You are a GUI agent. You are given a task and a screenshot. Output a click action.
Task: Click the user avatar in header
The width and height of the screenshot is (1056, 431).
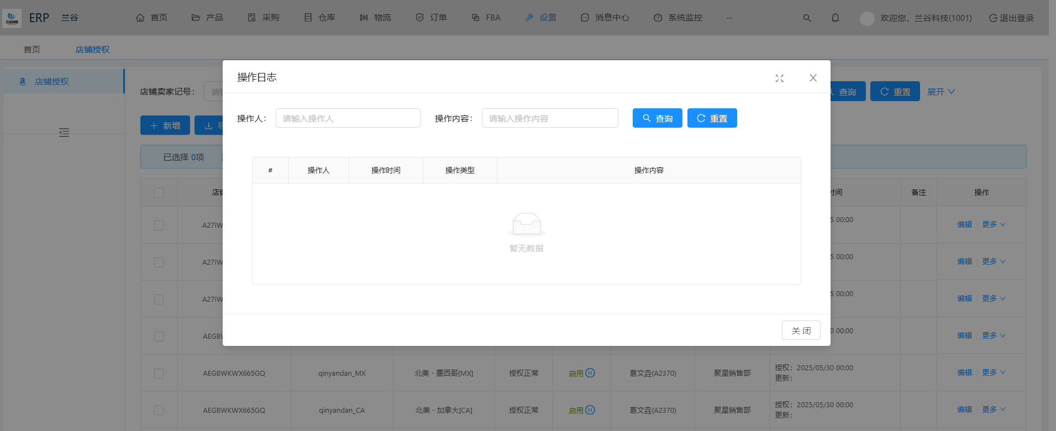point(867,18)
